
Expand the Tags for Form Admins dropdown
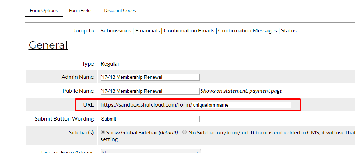pyautogui.click(x=151, y=151)
